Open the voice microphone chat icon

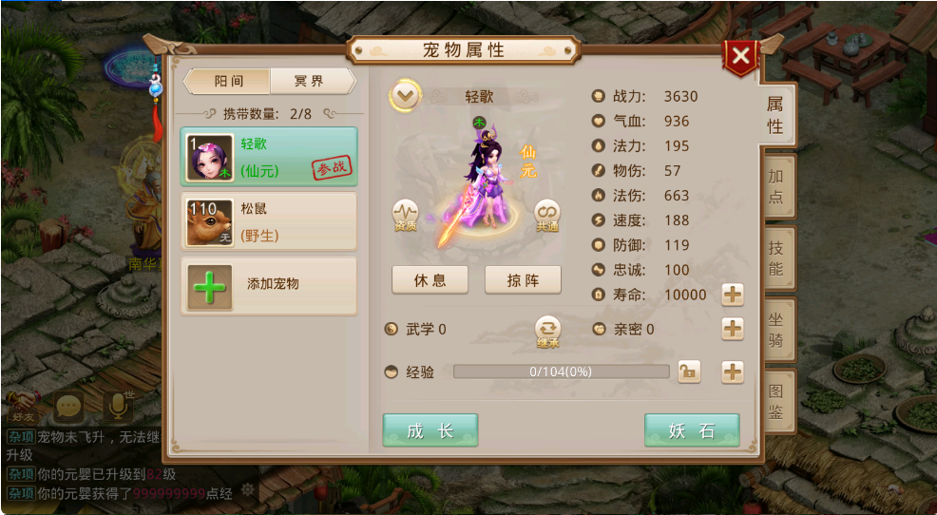click(119, 407)
